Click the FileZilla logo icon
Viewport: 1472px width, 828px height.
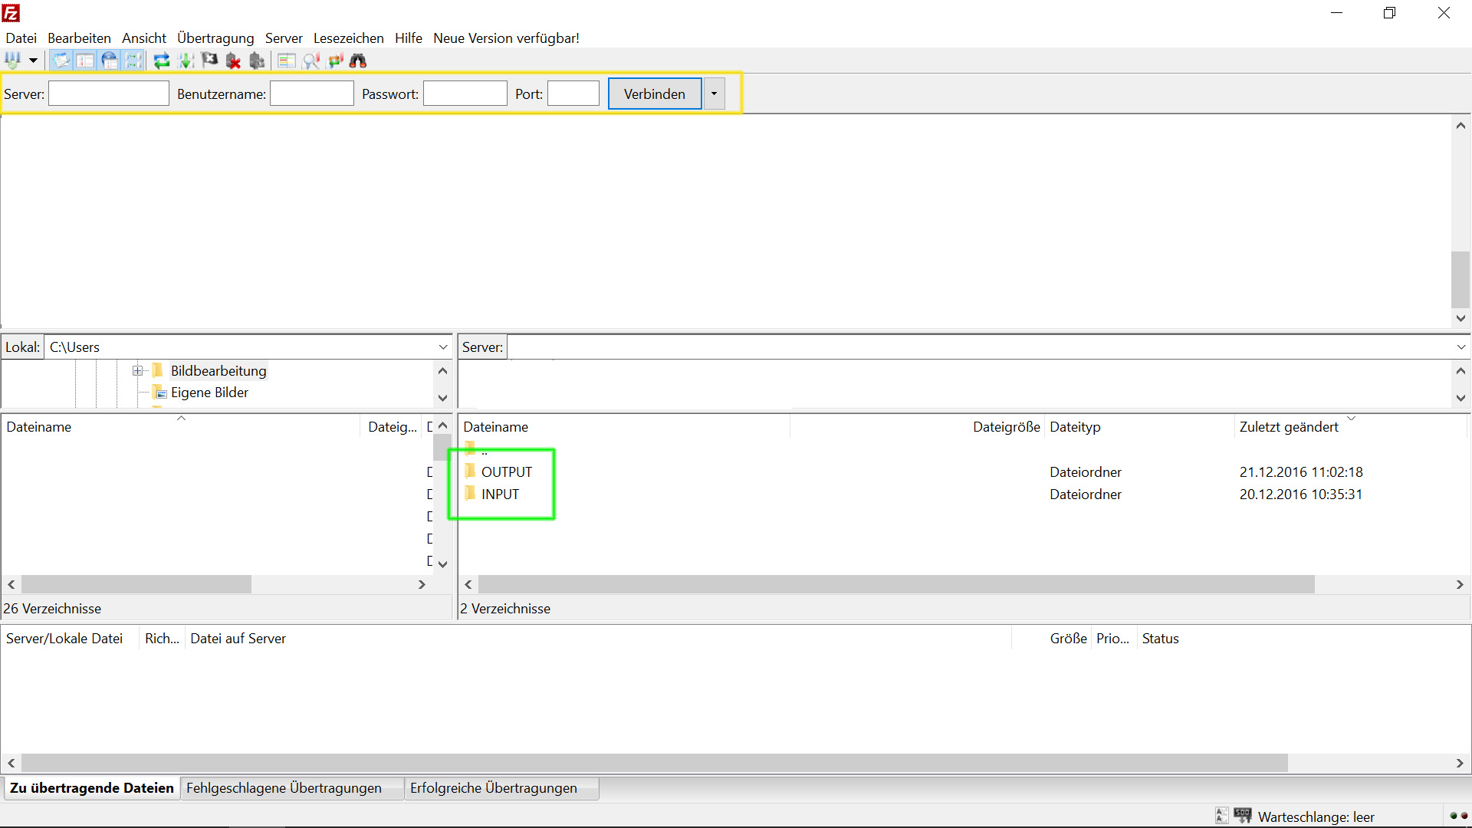(11, 12)
